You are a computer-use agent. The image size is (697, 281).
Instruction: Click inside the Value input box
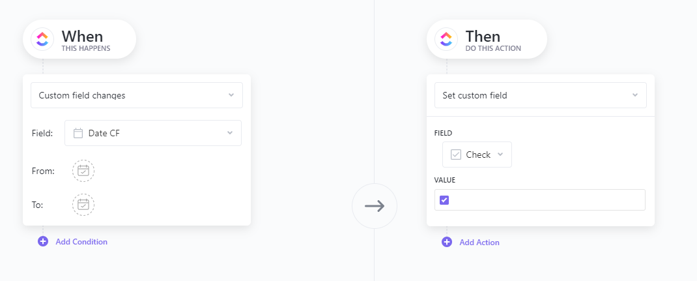point(540,200)
